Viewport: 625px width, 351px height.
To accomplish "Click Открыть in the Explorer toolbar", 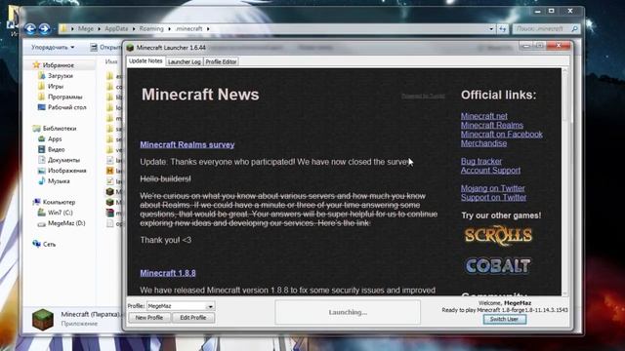I will point(105,48).
